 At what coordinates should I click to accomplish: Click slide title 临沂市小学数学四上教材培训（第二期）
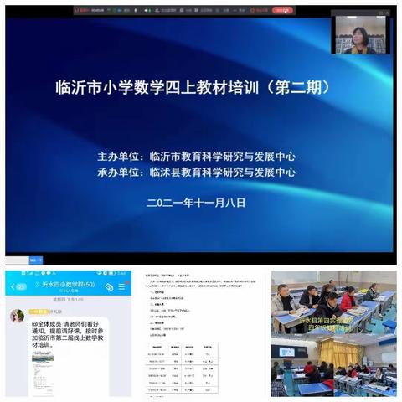pyautogui.click(x=193, y=87)
